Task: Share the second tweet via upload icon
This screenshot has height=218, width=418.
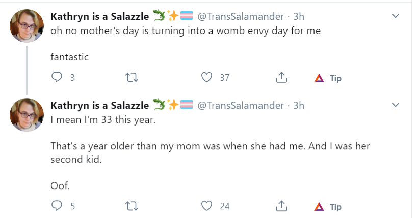Action: (x=281, y=206)
